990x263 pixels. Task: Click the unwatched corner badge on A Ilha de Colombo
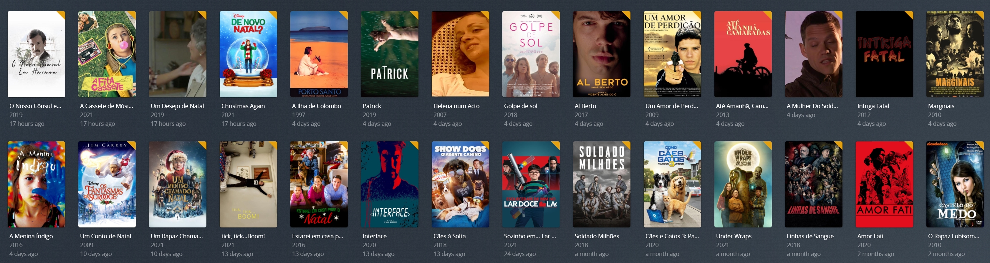344,15
